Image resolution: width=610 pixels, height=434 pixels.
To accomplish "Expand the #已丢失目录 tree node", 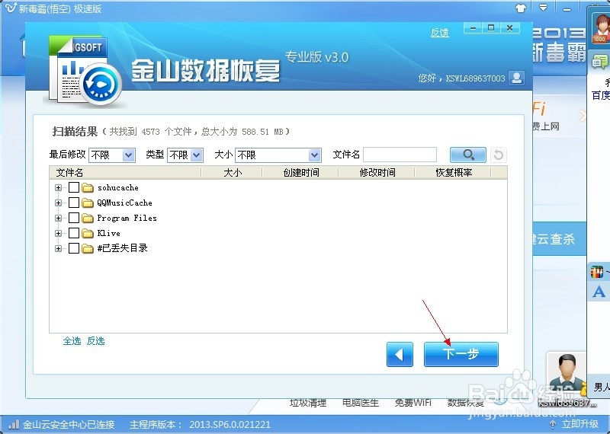I will coord(59,248).
